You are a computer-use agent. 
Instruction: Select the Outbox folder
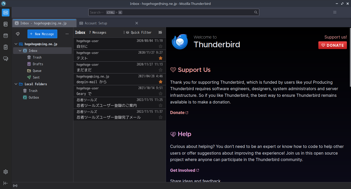[42, 98]
